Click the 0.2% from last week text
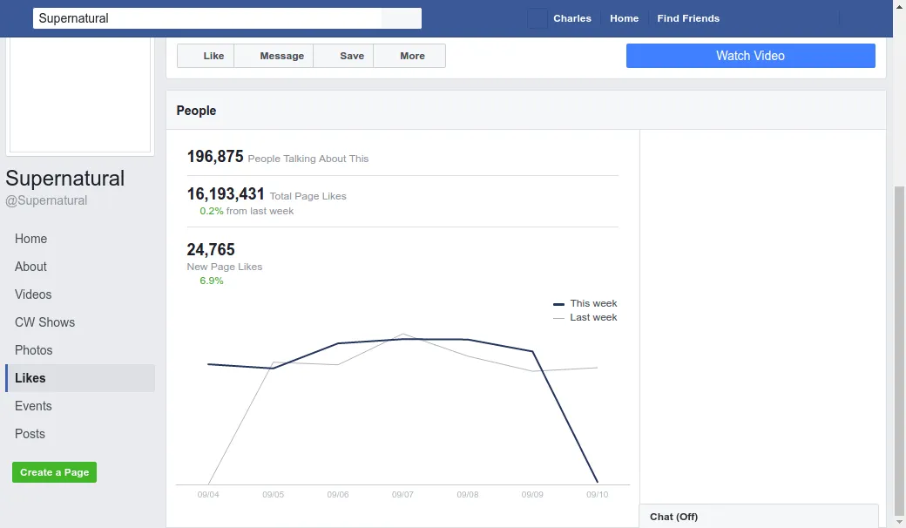 pos(247,212)
